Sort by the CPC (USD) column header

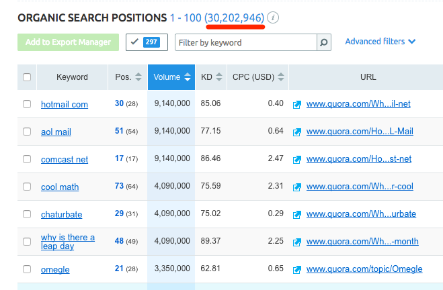click(256, 77)
